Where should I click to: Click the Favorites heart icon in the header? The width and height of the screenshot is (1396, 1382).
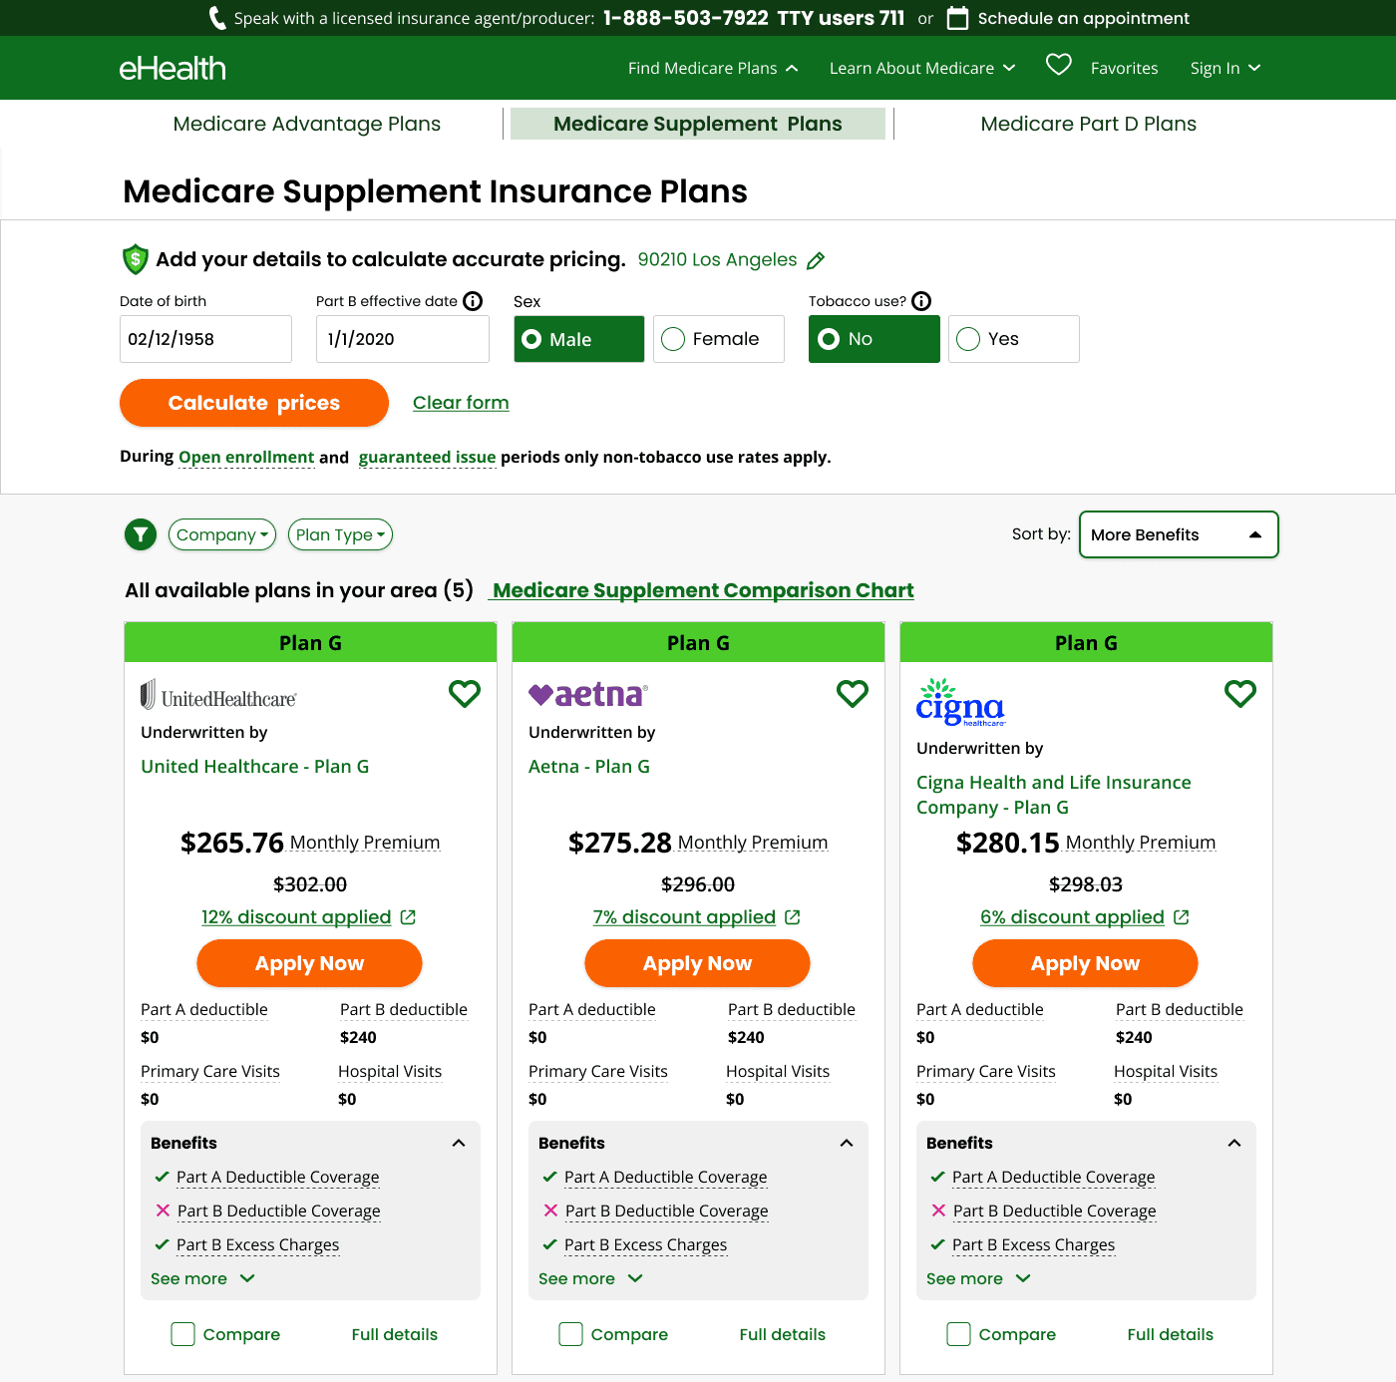[1059, 65]
